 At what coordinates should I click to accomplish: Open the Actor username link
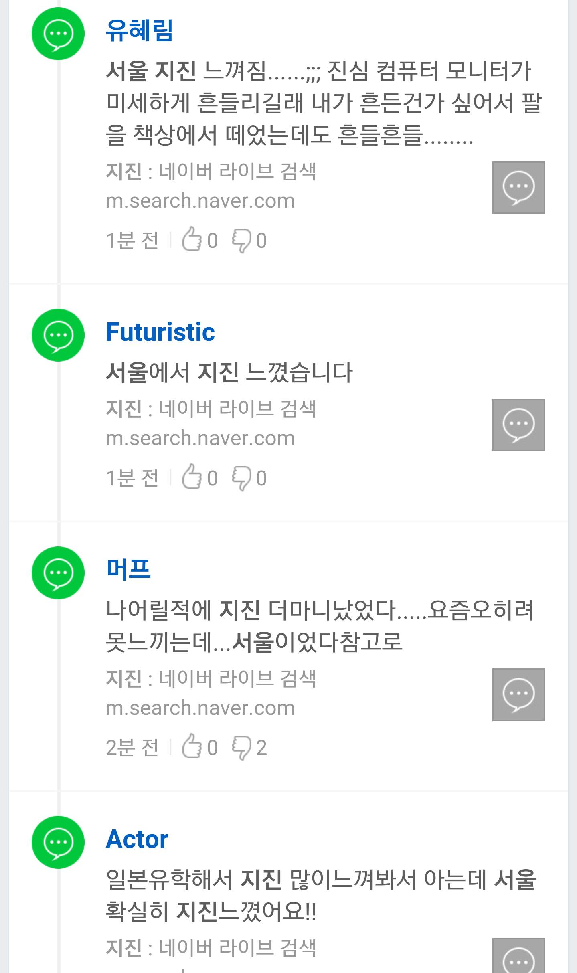137,839
